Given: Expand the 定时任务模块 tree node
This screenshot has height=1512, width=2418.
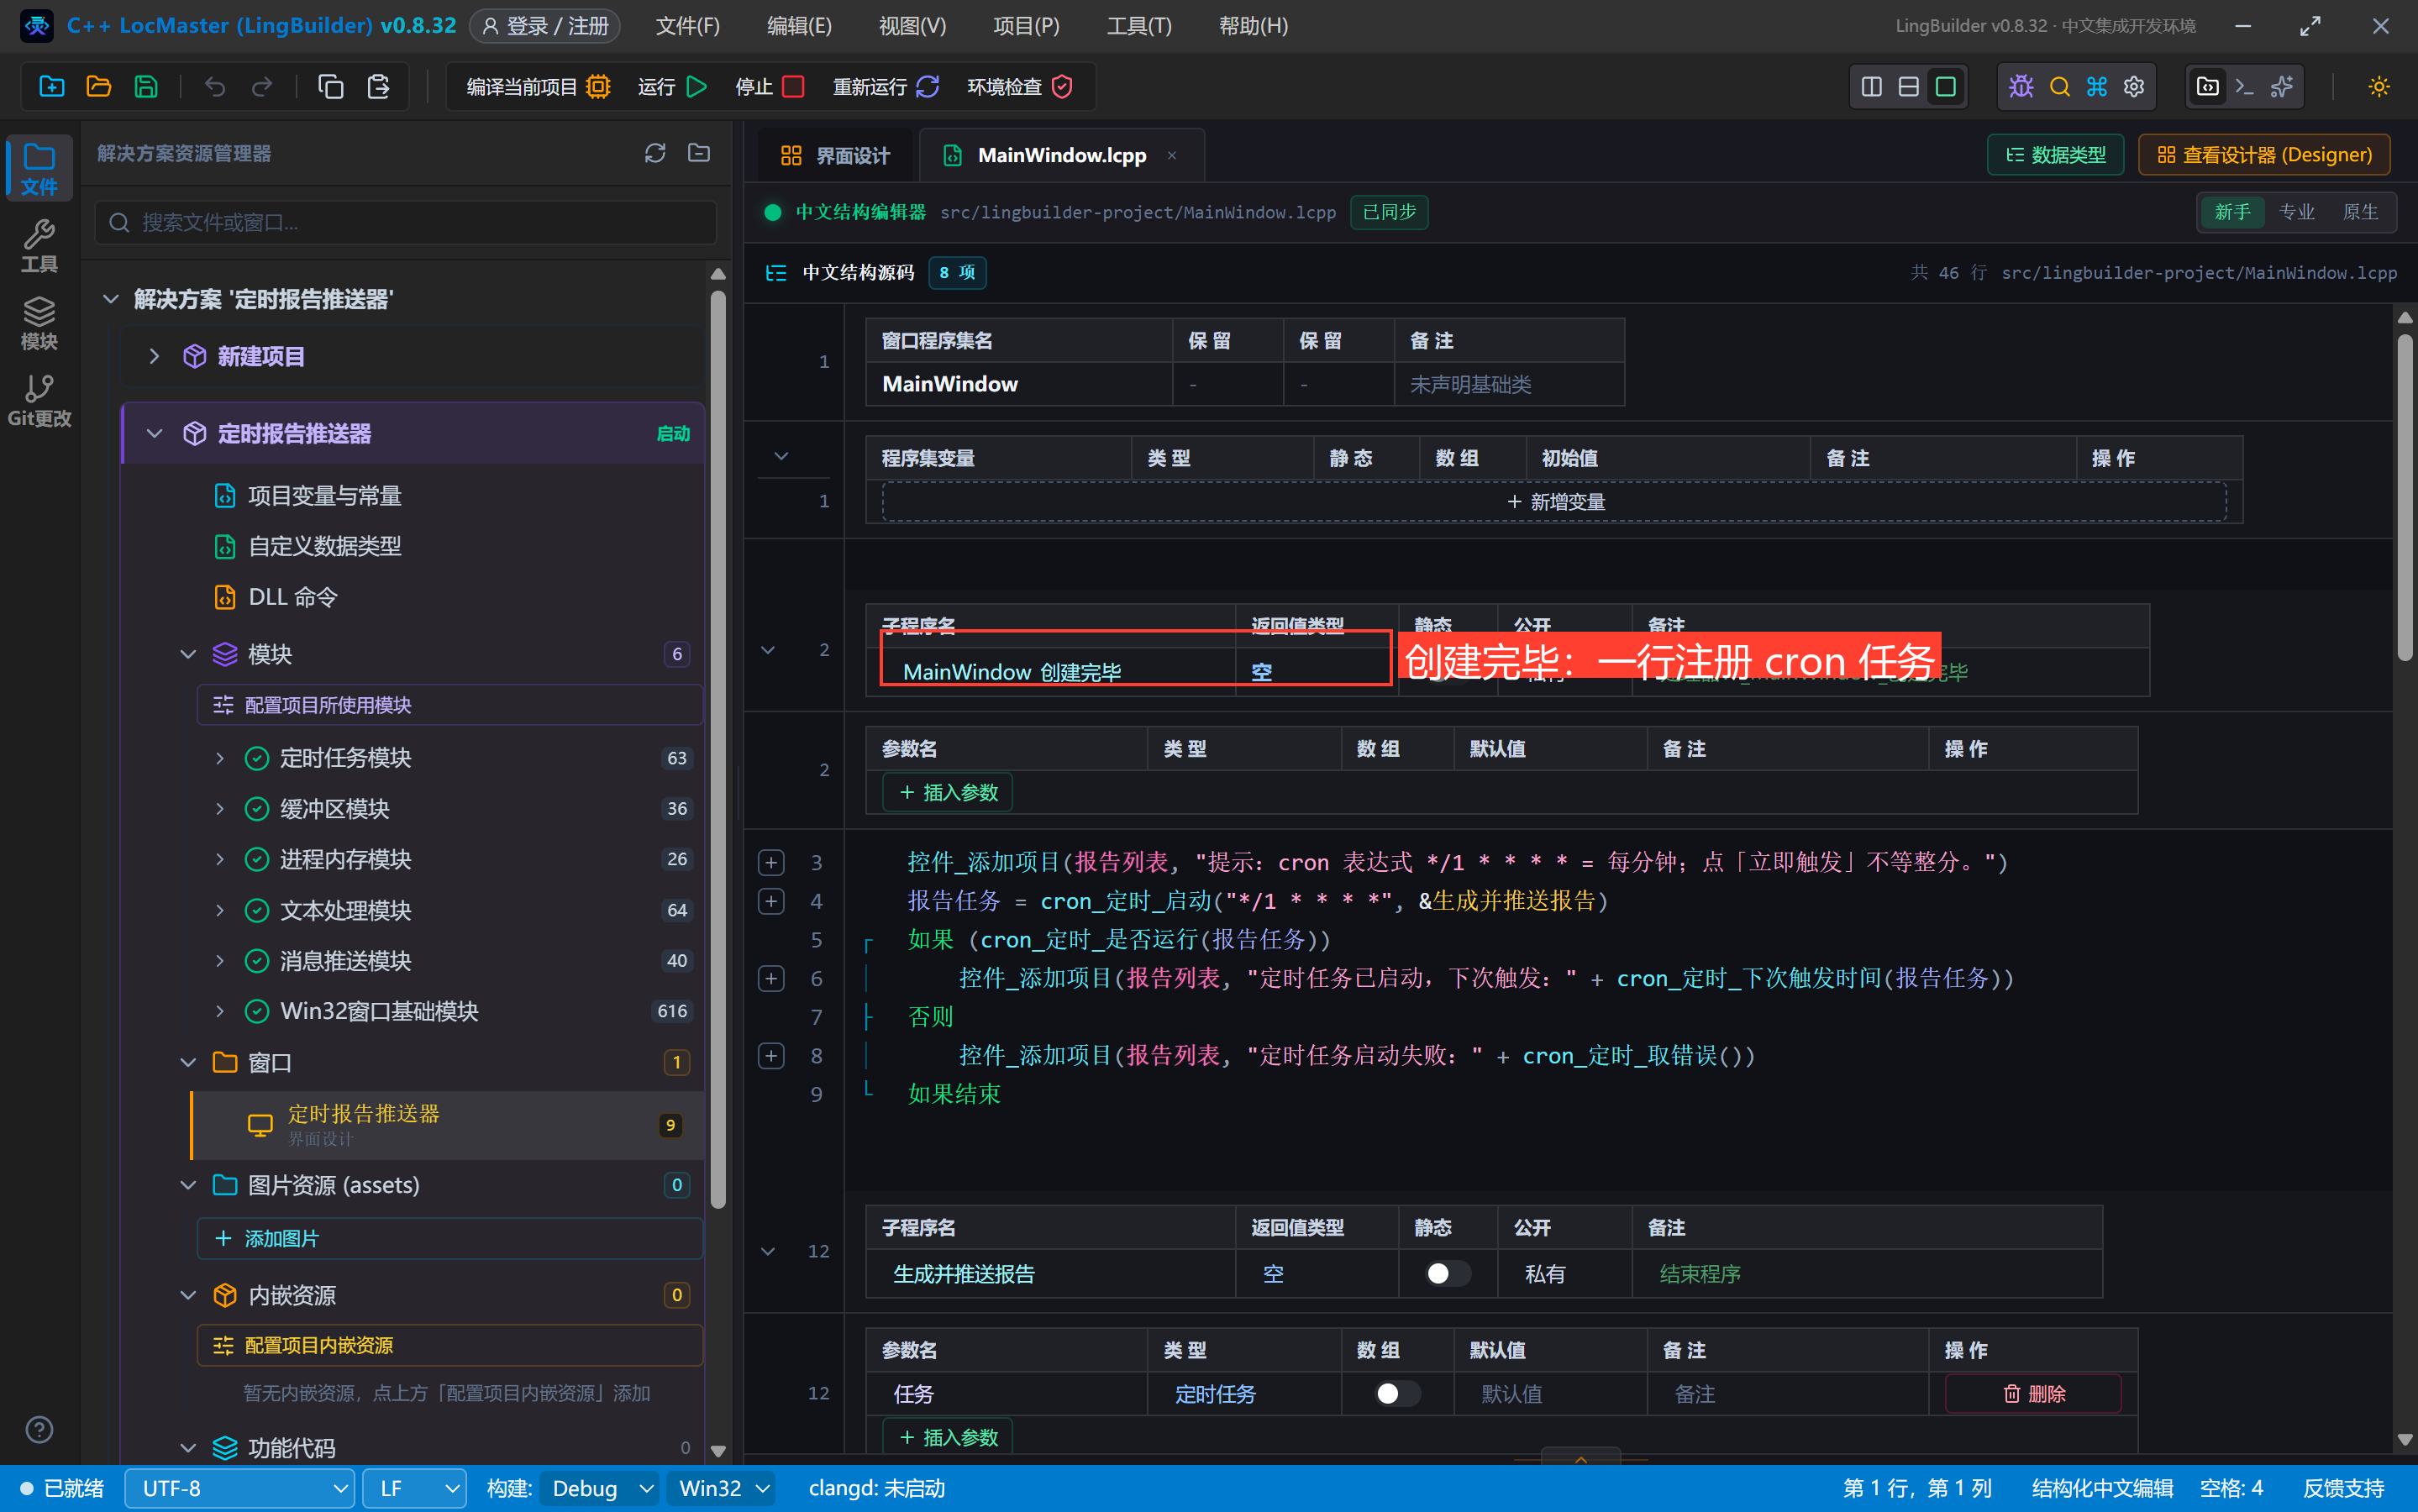Looking at the screenshot, I should pyautogui.click(x=220, y=758).
